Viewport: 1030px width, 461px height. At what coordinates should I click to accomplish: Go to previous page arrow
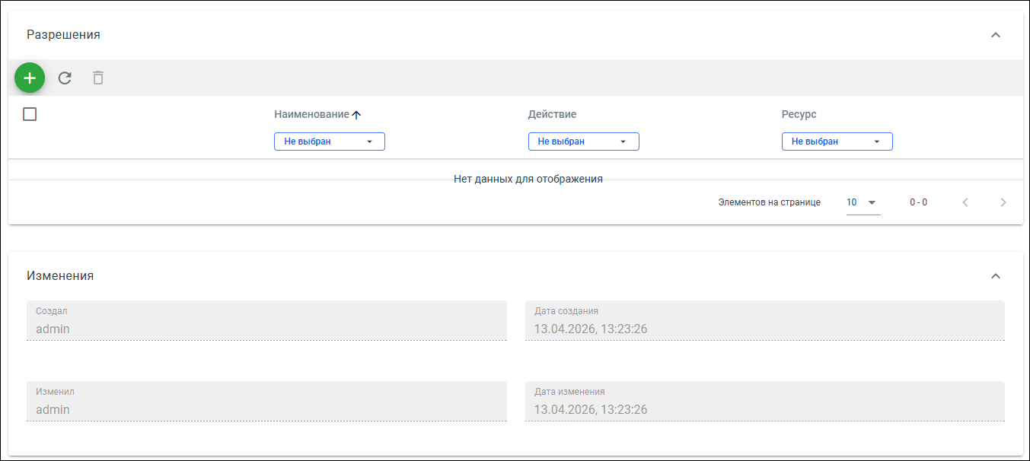[965, 202]
